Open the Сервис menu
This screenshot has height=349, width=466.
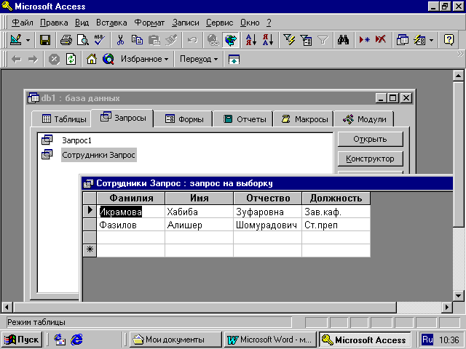[220, 23]
